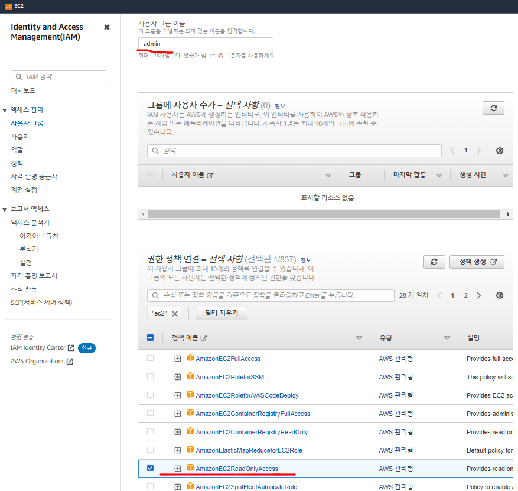
Task: Remove the "ec2" filter chip
Action: coord(175,314)
